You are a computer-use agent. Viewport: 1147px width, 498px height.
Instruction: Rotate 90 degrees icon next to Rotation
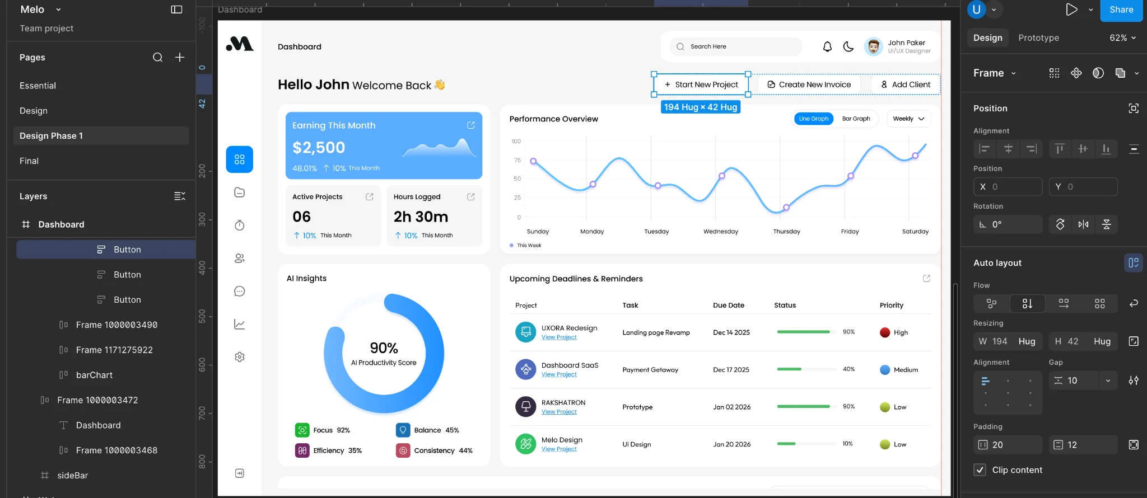click(x=1060, y=224)
